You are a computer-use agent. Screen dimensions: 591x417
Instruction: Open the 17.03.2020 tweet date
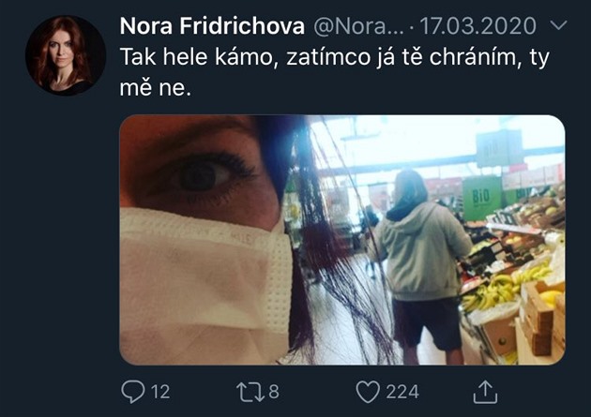[x=477, y=26]
